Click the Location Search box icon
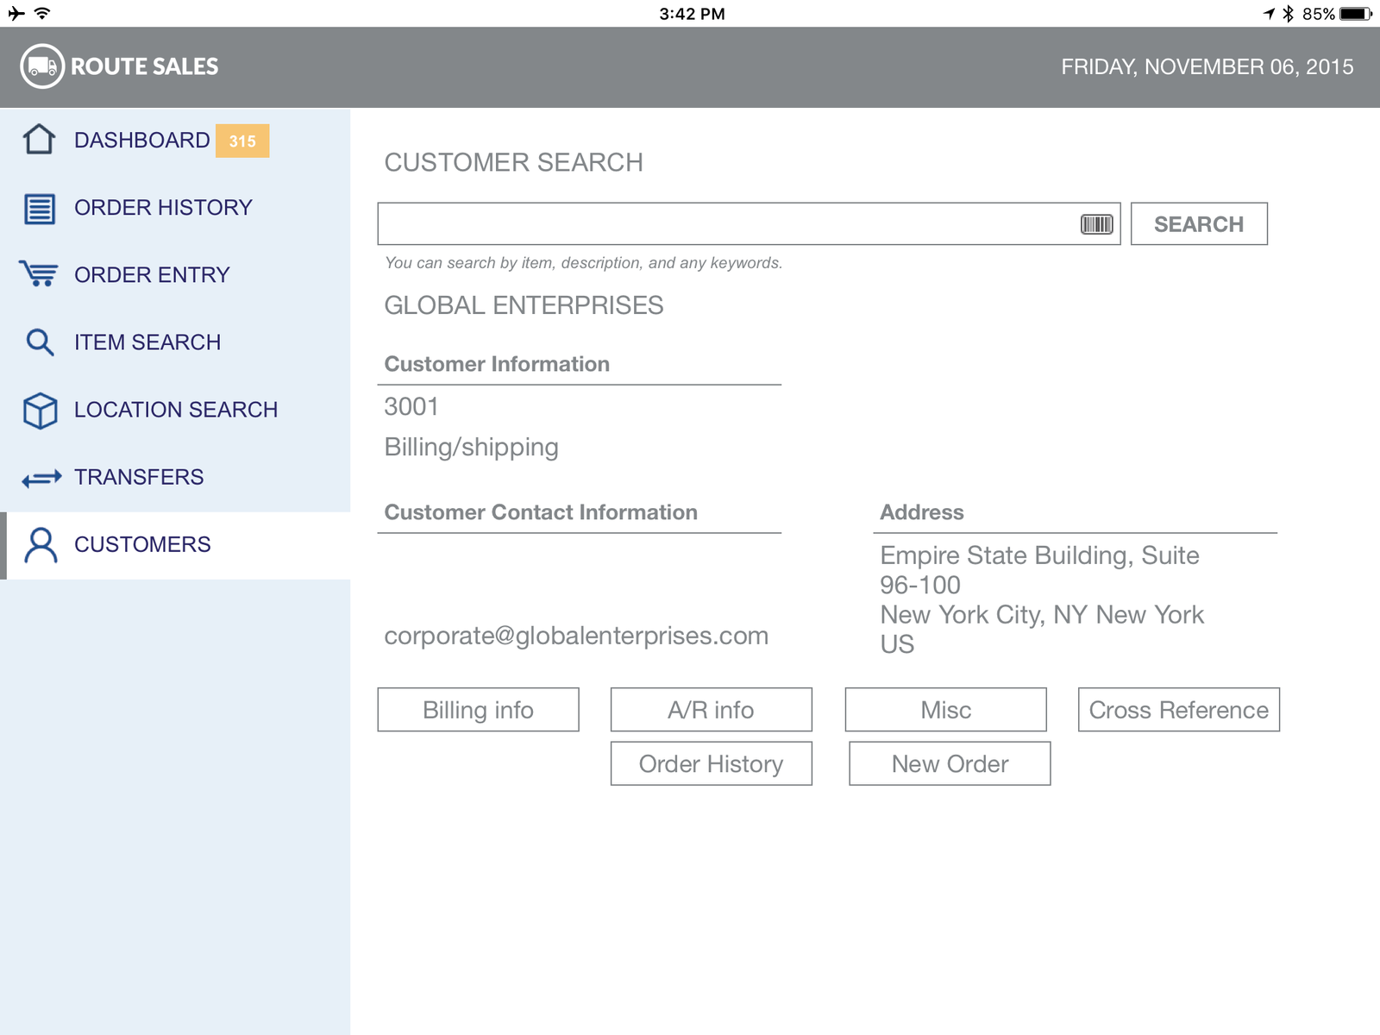The width and height of the screenshot is (1380, 1035). click(x=40, y=411)
